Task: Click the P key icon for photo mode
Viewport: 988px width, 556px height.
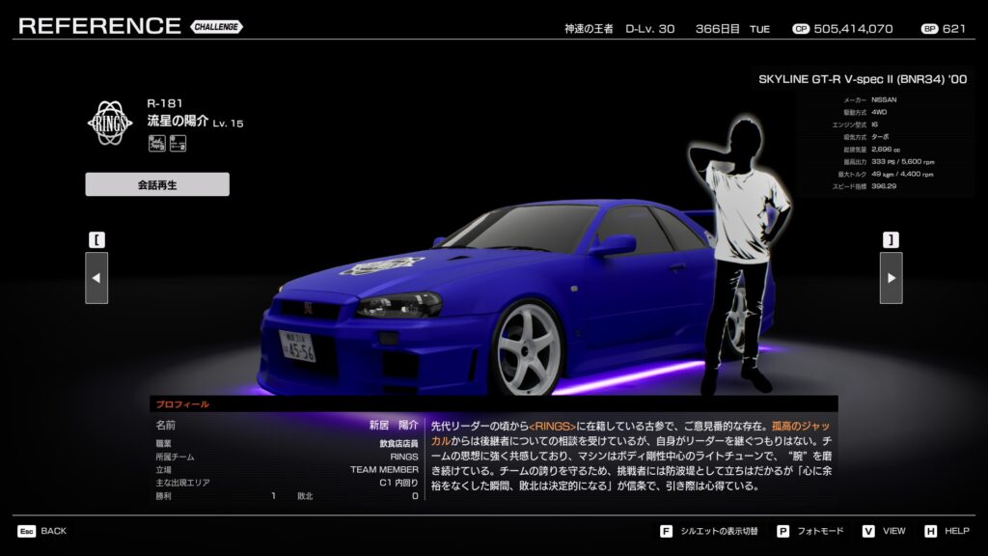Action: click(782, 531)
